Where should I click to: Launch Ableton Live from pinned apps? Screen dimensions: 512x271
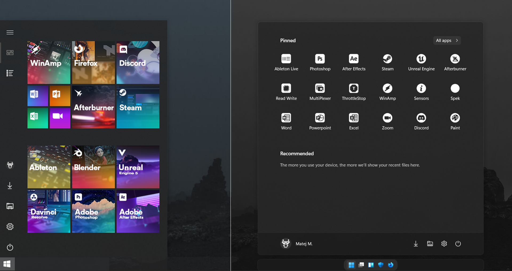pos(286,62)
